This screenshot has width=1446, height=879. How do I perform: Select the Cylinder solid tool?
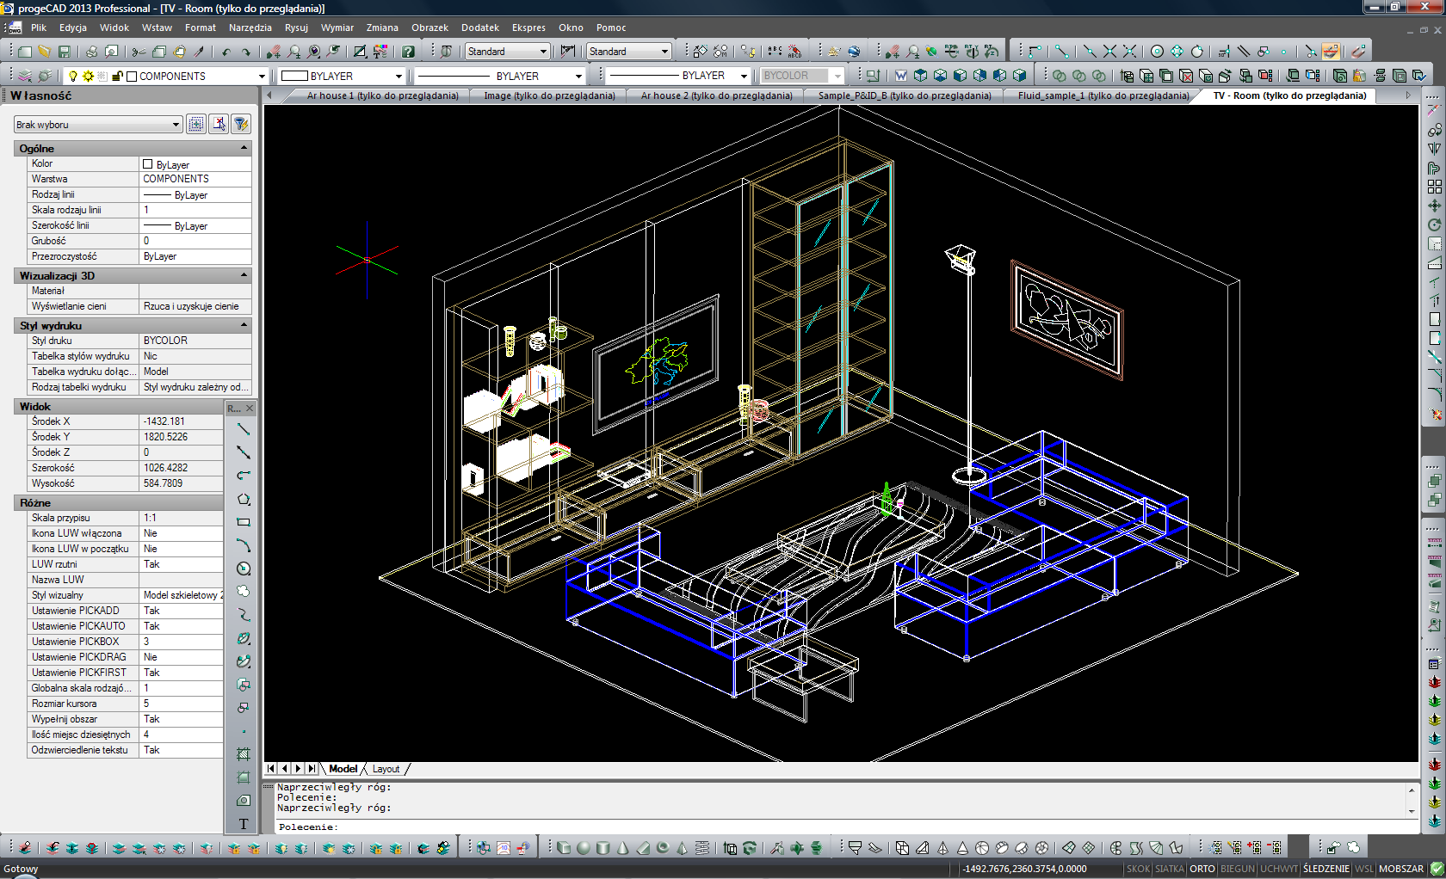[603, 846]
